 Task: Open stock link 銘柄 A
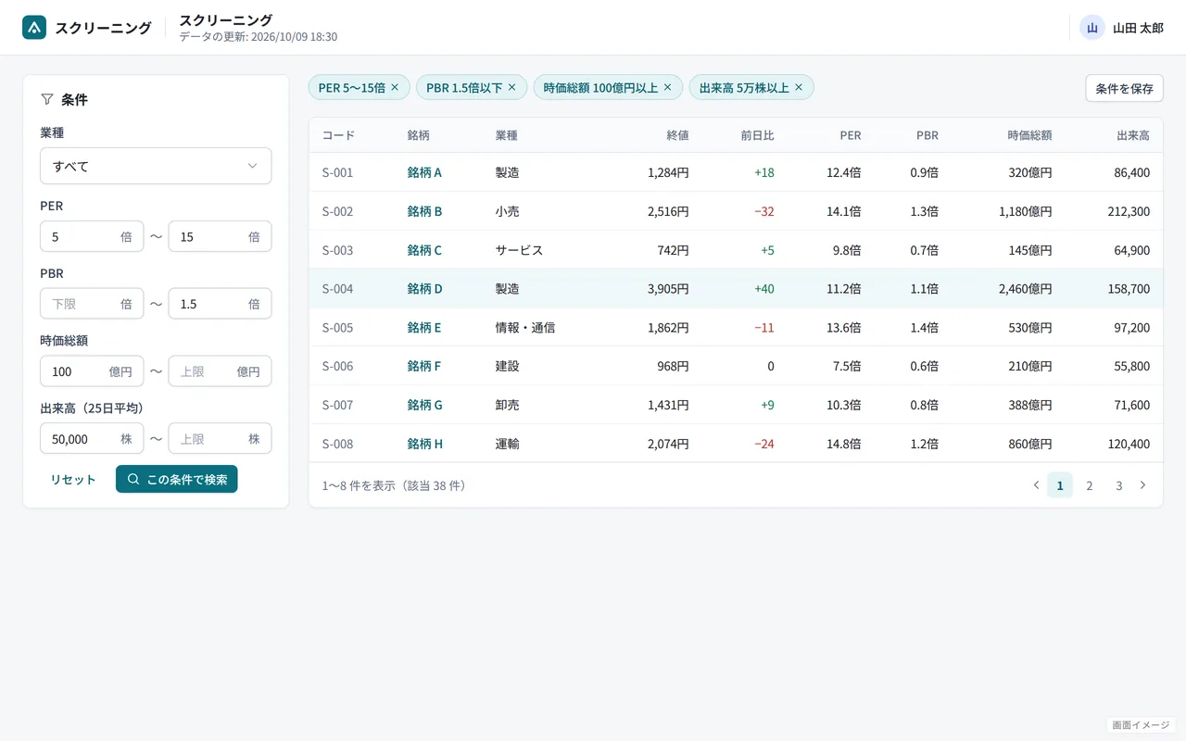(x=424, y=172)
